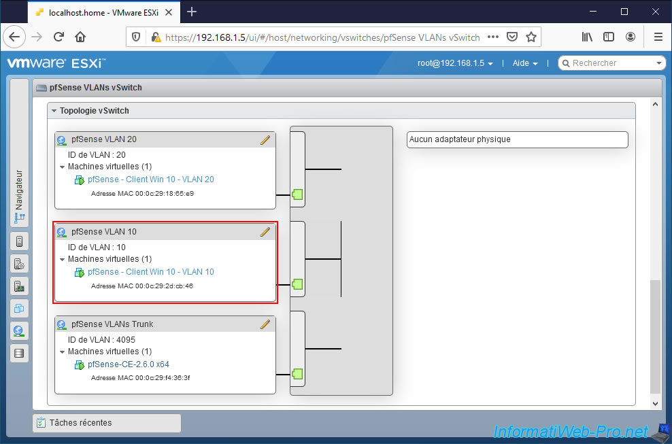
Task: Toggle the browser sidebar view
Action: [609, 37]
